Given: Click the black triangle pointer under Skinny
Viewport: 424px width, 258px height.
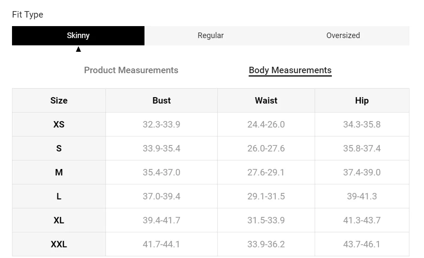Looking at the screenshot, I should click(x=78, y=49).
